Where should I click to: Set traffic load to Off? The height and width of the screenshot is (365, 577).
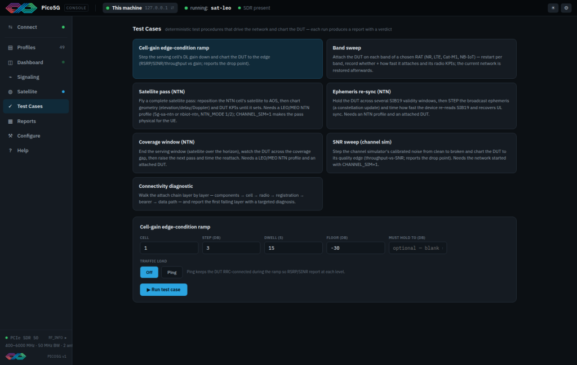149,272
